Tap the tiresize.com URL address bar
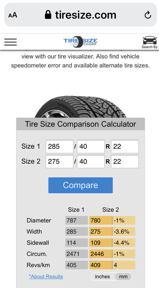Image resolution: width=159 pixels, height=288 pixels. click(80, 15)
